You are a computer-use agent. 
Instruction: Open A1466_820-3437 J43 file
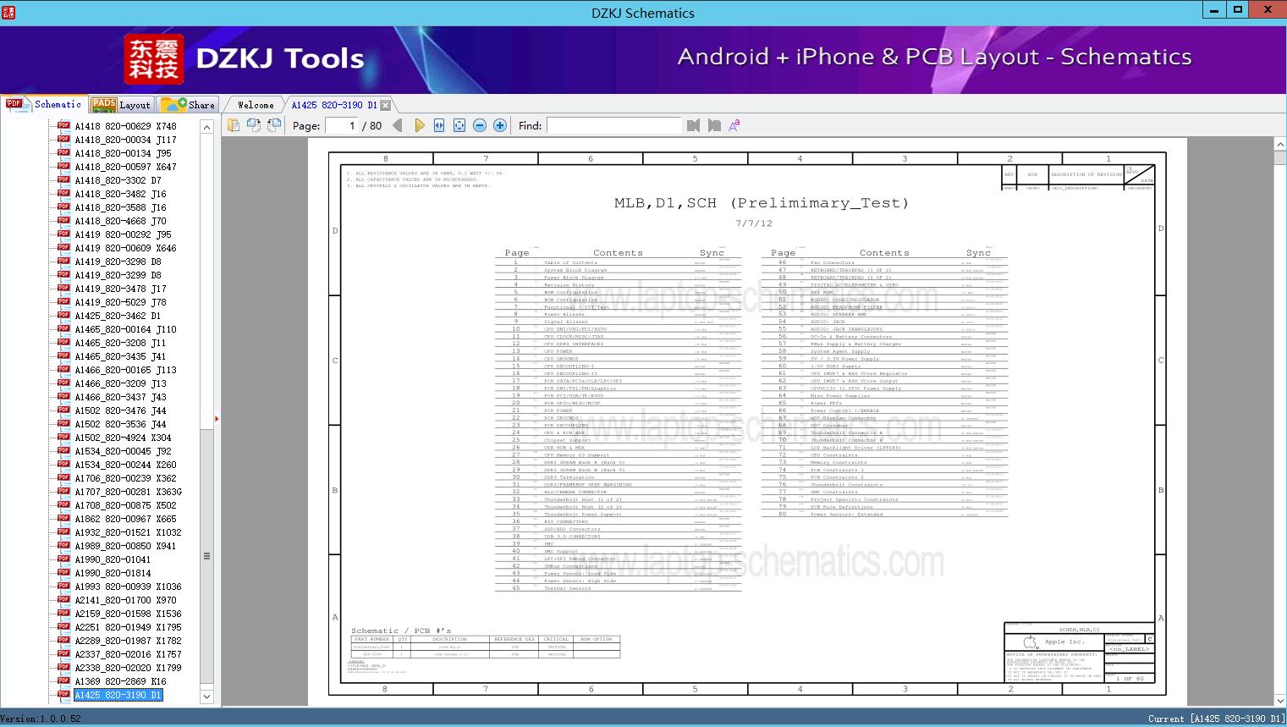click(x=120, y=397)
